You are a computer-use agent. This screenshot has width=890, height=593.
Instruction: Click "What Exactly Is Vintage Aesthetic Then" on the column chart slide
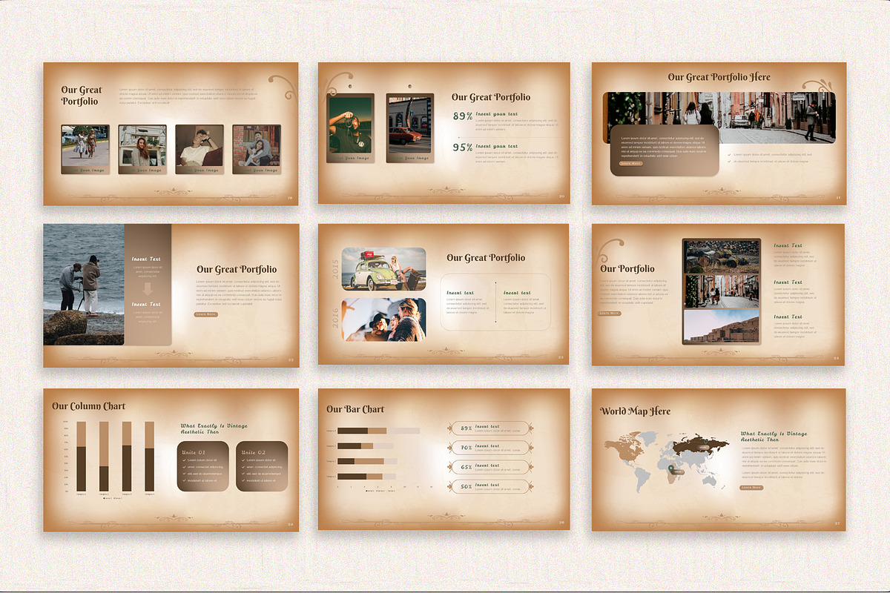(214, 428)
